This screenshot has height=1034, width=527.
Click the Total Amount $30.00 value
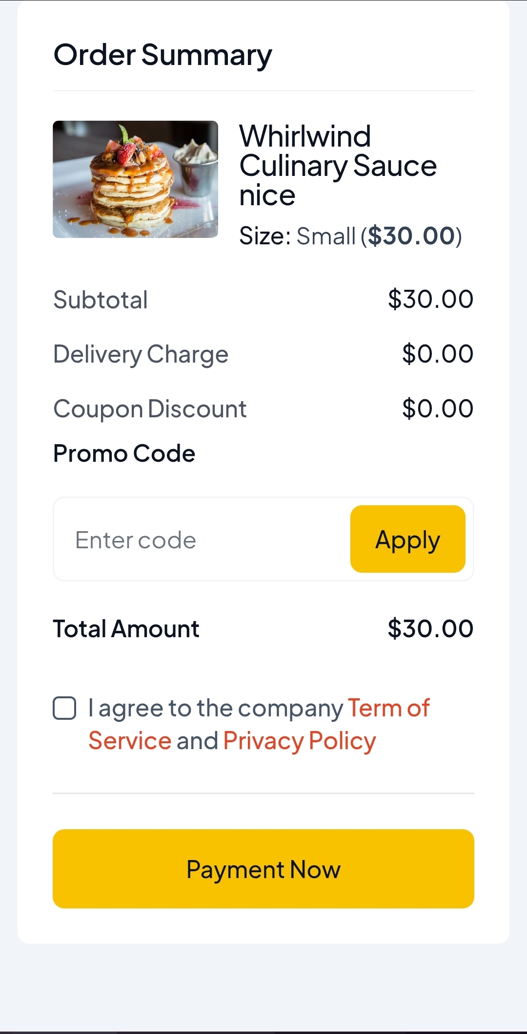pos(430,629)
